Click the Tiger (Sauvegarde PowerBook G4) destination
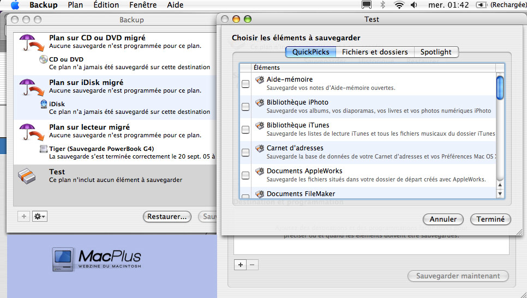This screenshot has height=298, width=527. point(101,149)
